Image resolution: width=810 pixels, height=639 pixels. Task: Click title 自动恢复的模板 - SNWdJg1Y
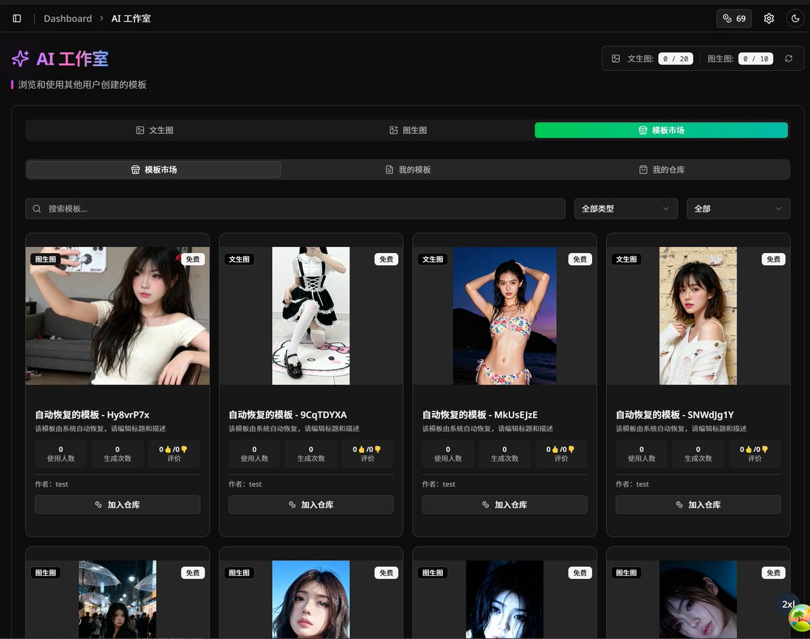coord(675,414)
